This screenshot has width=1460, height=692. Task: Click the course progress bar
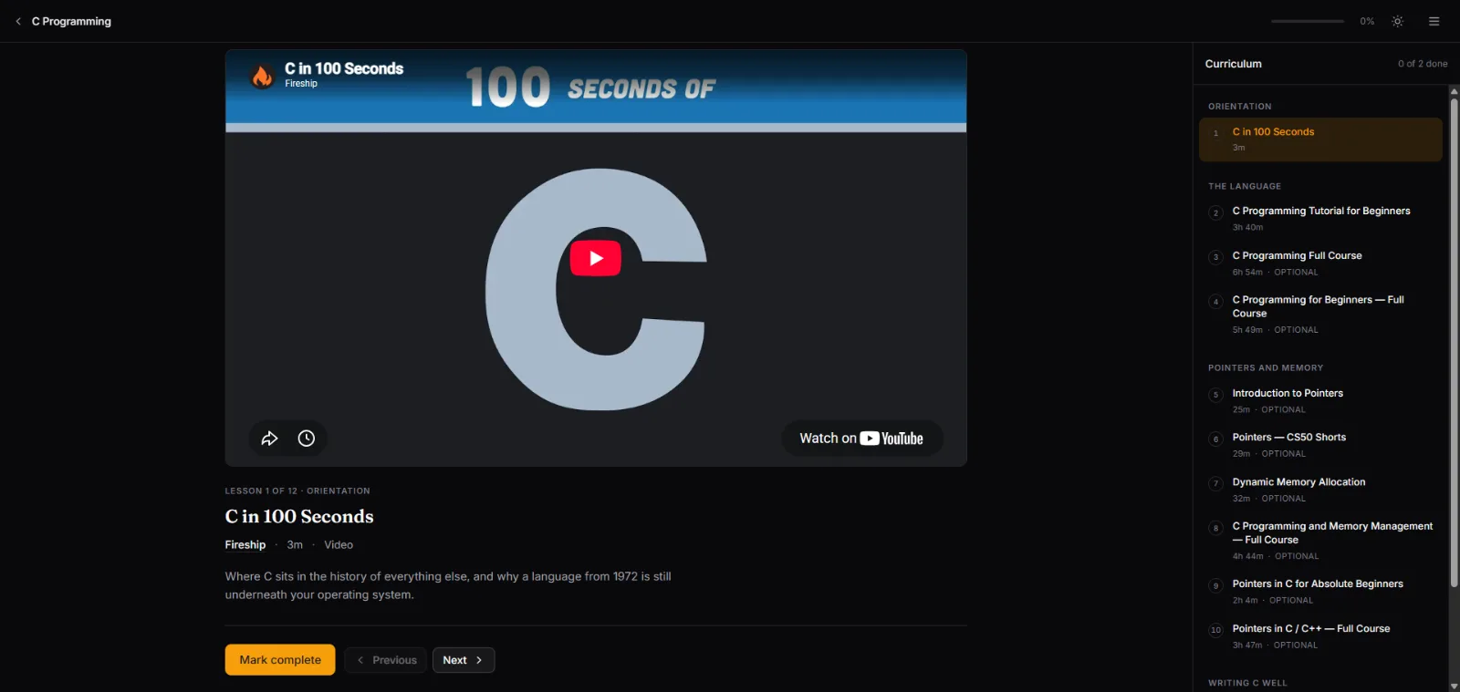pos(1307,21)
